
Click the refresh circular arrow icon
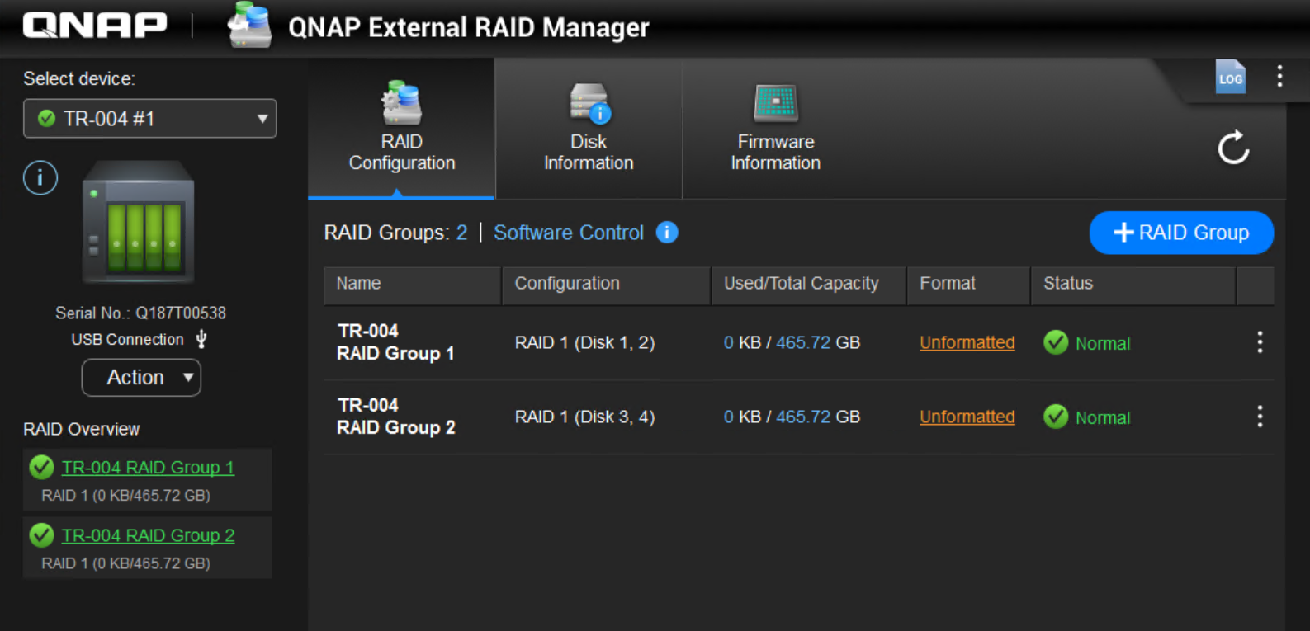tap(1233, 148)
